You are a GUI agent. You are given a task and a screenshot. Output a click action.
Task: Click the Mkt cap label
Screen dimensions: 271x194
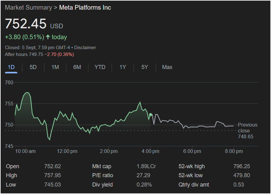pyautogui.click(x=102, y=166)
